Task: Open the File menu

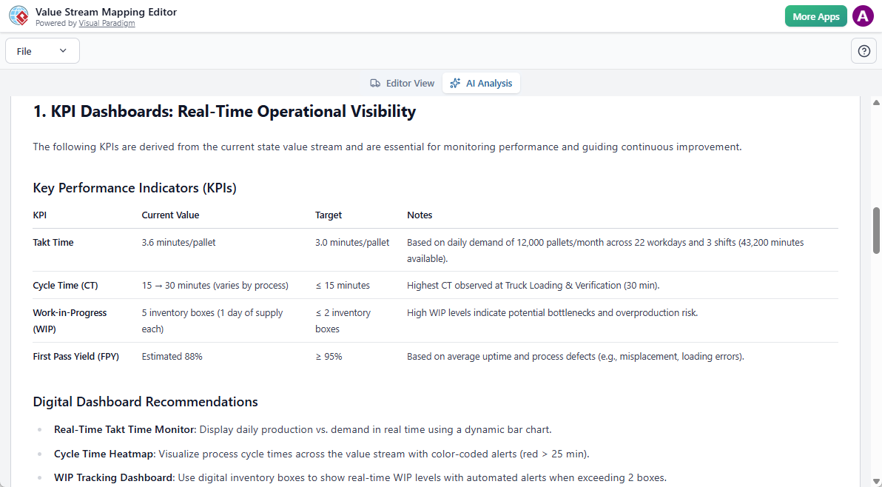Action: (x=42, y=51)
